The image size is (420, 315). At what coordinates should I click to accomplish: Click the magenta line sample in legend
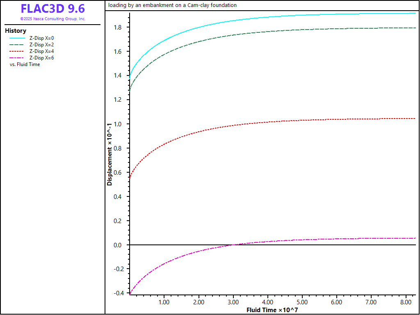pos(17,58)
